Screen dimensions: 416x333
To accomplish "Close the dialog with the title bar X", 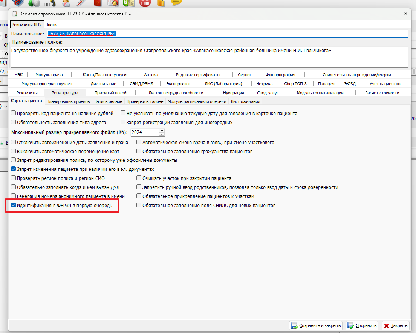I will coord(406,14).
